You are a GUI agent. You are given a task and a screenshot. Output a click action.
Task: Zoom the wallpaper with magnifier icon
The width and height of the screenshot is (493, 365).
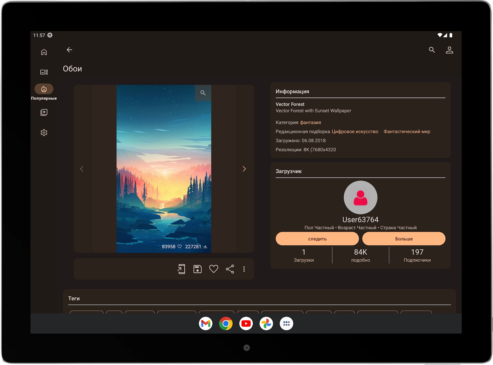(x=203, y=93)
